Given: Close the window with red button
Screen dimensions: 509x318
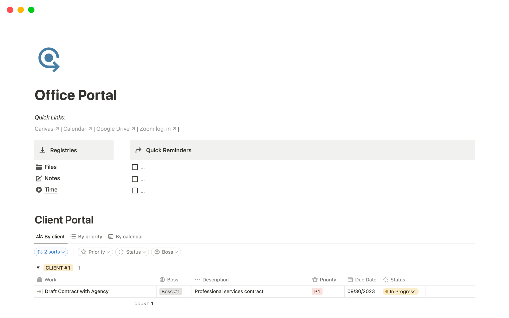Looking at the screenshot, I should 10,10.
